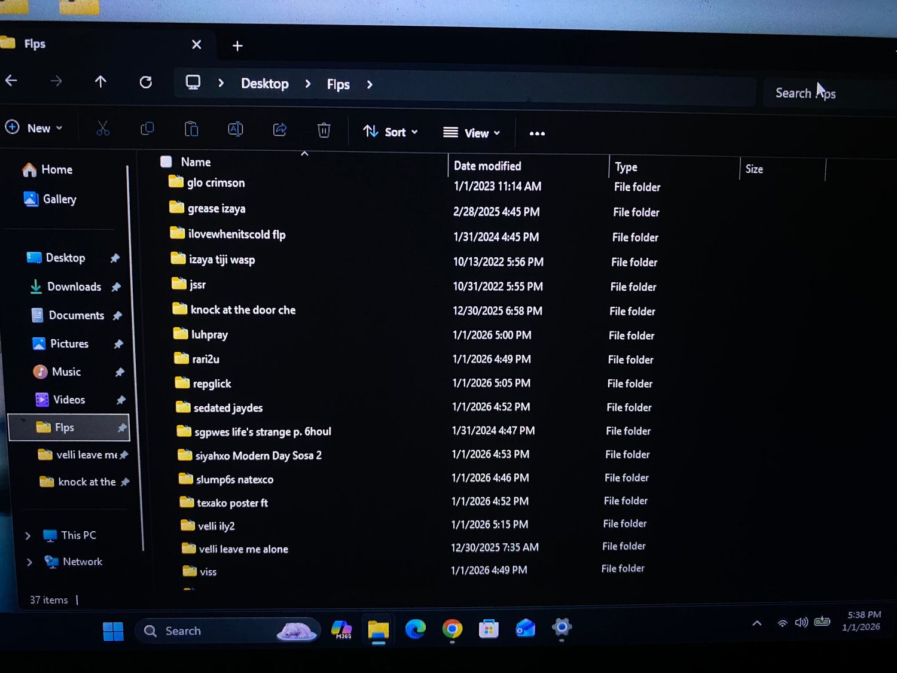Open Home in the navigation pane
This screenshot has height=673, width=897.
pyautogui.click(x=47, y=169)
